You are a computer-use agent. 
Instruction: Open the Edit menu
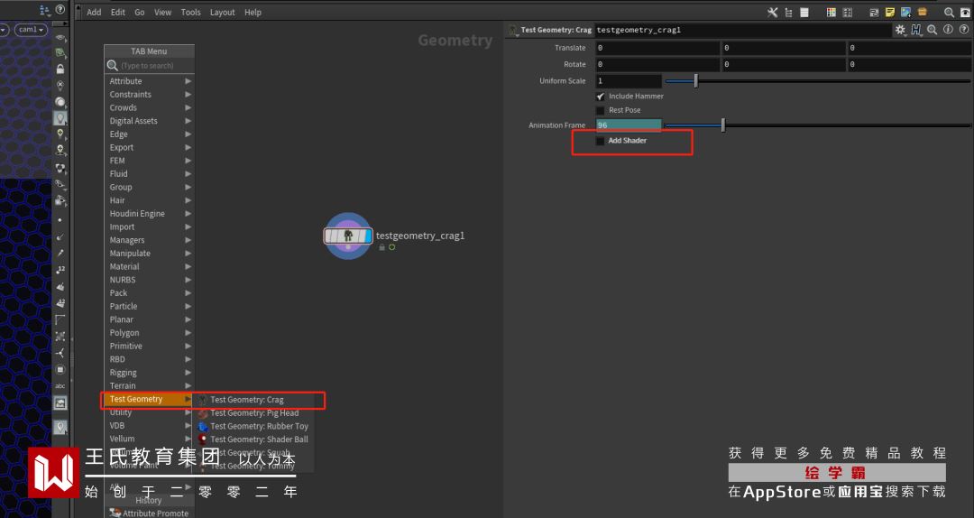(118, 12)
